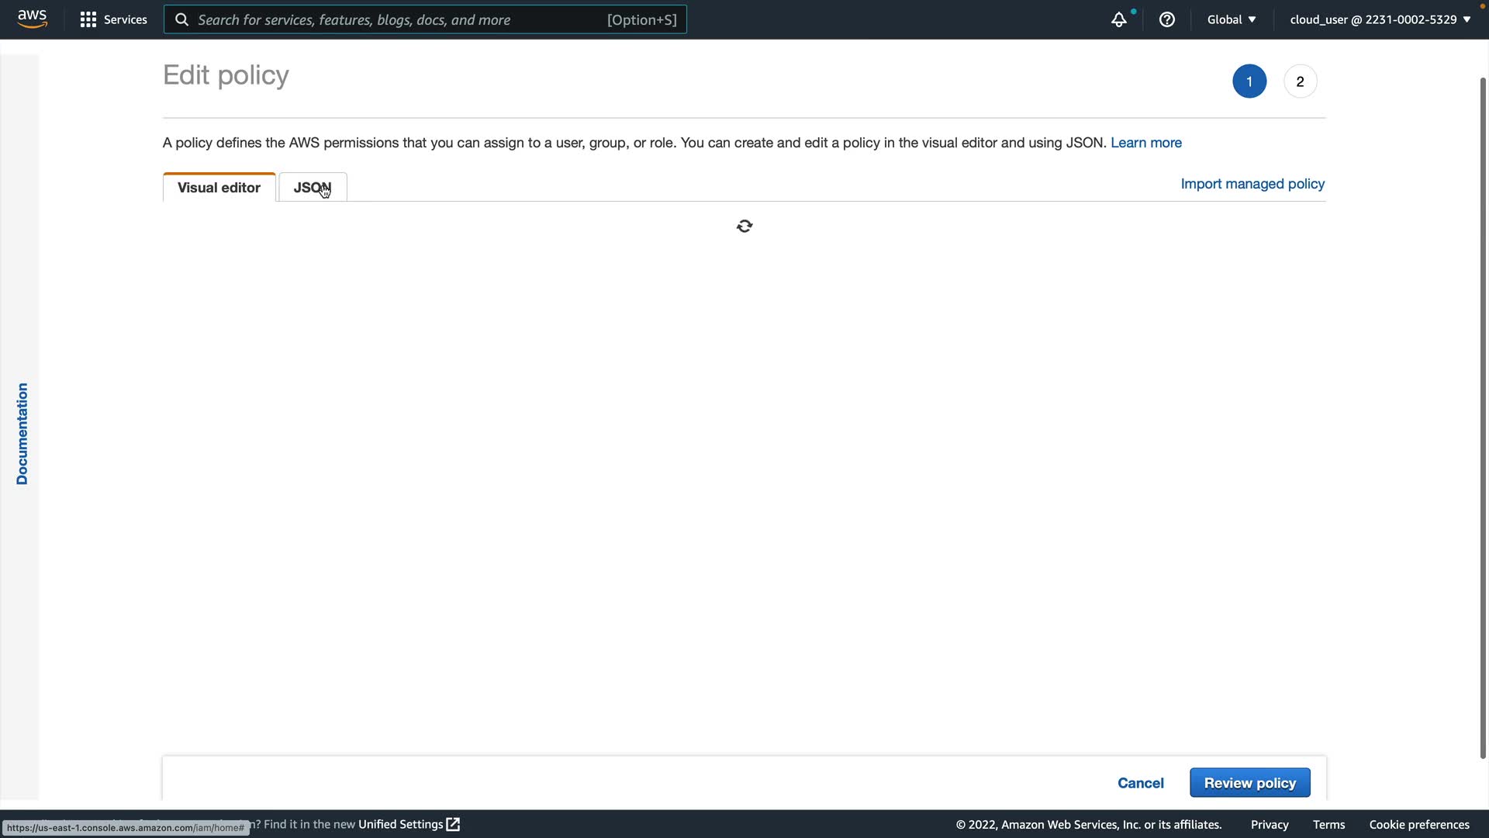Select step 1 circle indicator

pyautogui.click(x=1249, y=81)
